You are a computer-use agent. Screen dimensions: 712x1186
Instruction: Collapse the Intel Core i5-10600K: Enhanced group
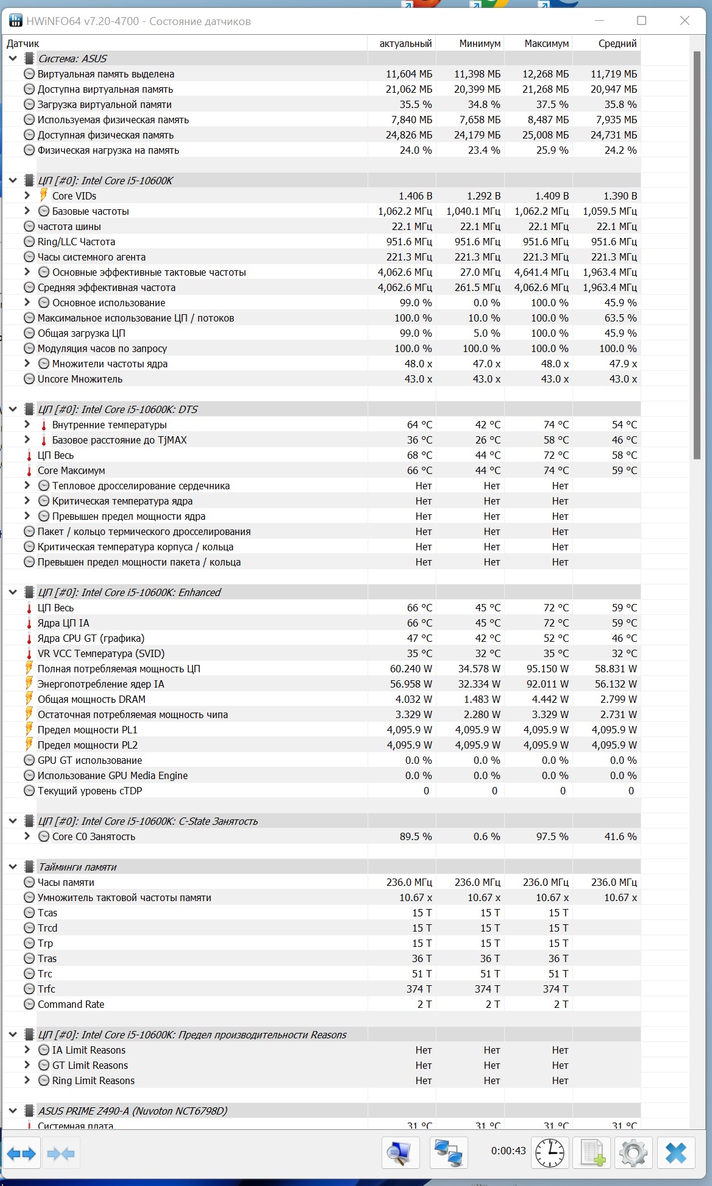coord(13,592)
